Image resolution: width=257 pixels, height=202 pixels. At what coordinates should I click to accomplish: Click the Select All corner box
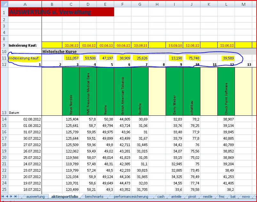4,4
